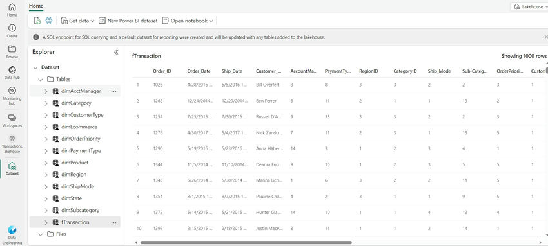Expand the dimCustomerType table
Viewport: 548px width, 246px height.
pos(46,115)
